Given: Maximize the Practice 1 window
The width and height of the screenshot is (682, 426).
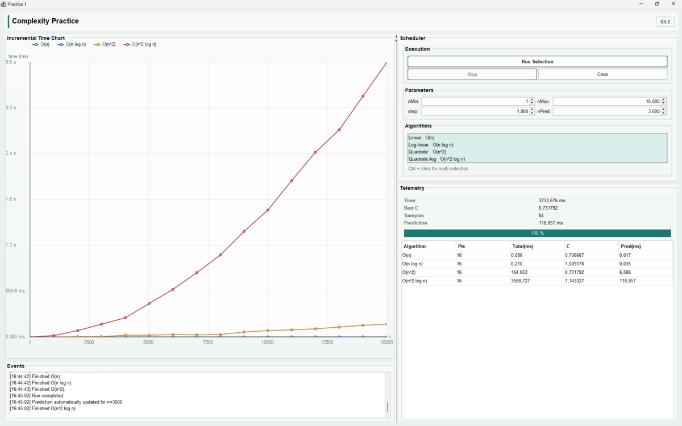Looking at the screenshot, I should point(658,3).
